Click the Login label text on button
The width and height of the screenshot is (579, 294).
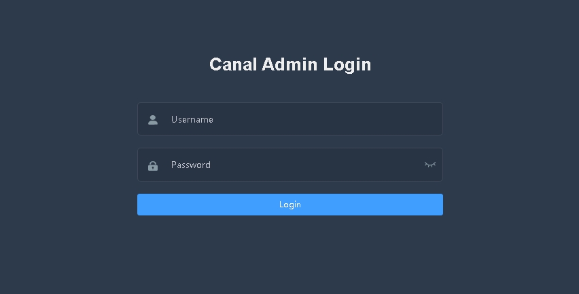290,205
